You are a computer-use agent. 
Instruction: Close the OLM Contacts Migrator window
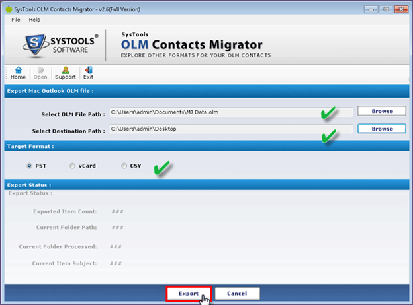(x=401, y=9)
